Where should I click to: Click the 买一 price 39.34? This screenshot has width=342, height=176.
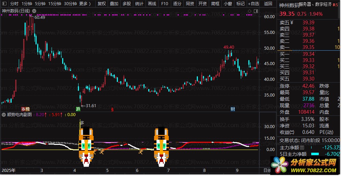click(309, 54)
